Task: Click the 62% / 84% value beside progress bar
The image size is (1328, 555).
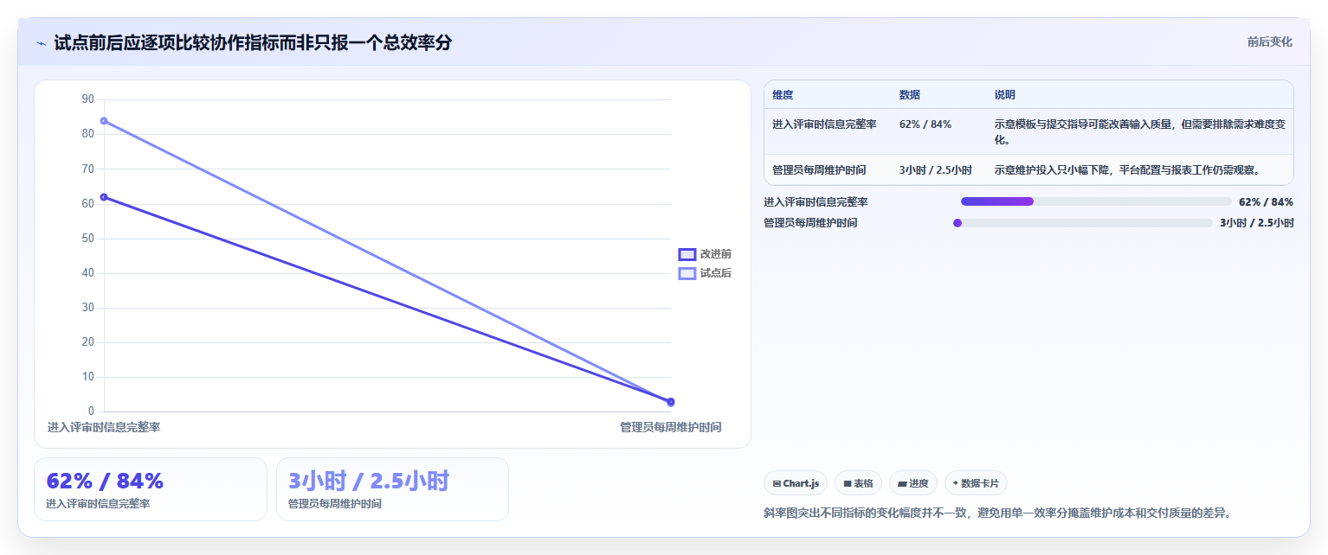Action: click(1266, 201)
